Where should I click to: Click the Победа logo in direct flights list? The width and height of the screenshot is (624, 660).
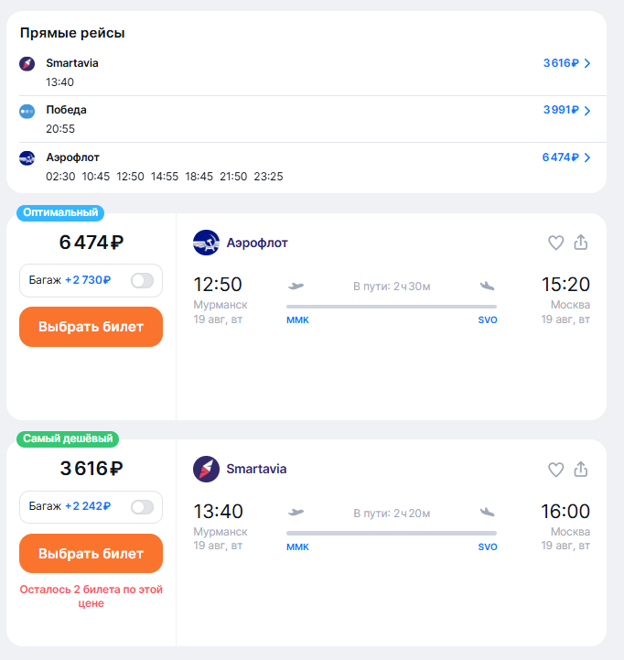pos(27,111)
